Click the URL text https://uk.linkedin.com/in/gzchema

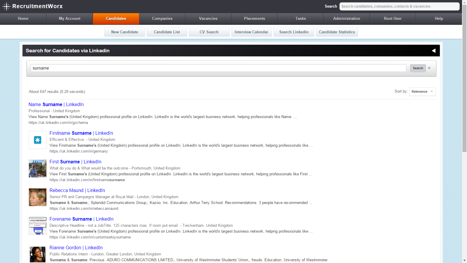(x=58, y=122)
